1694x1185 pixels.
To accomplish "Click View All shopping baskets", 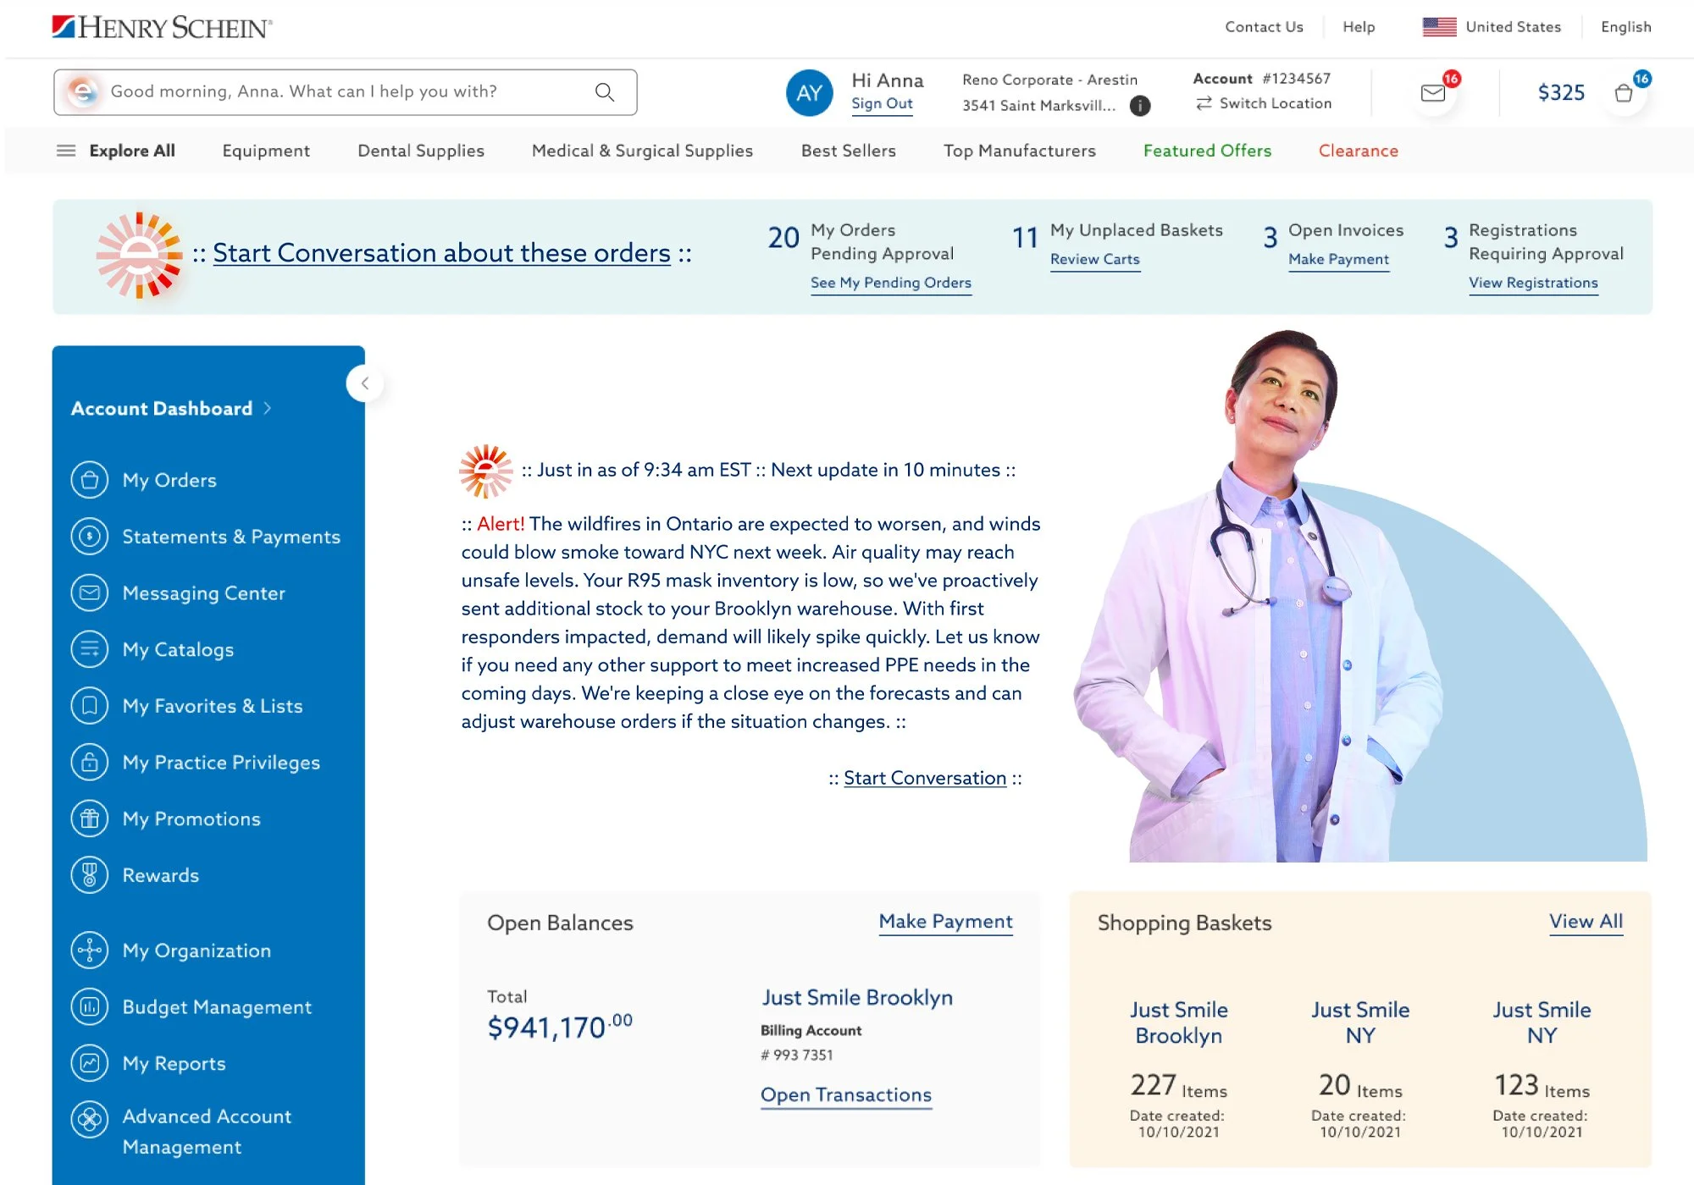I will pos(1586,922).
